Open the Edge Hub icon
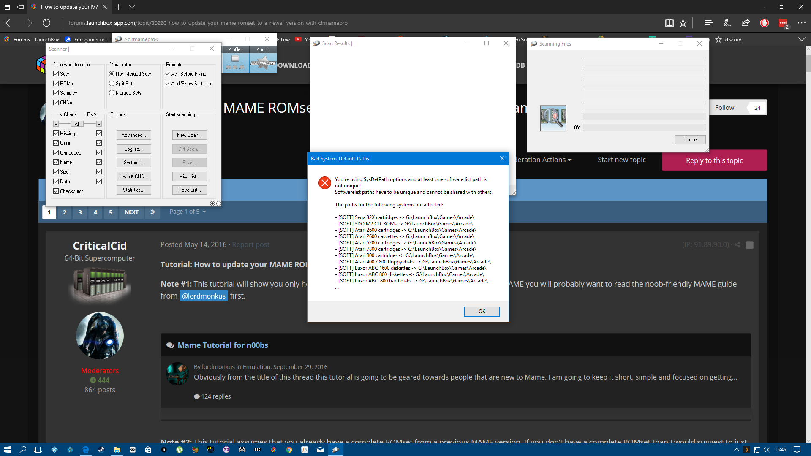Viewport: 811px width, 456px height. (x=708, y=23)
